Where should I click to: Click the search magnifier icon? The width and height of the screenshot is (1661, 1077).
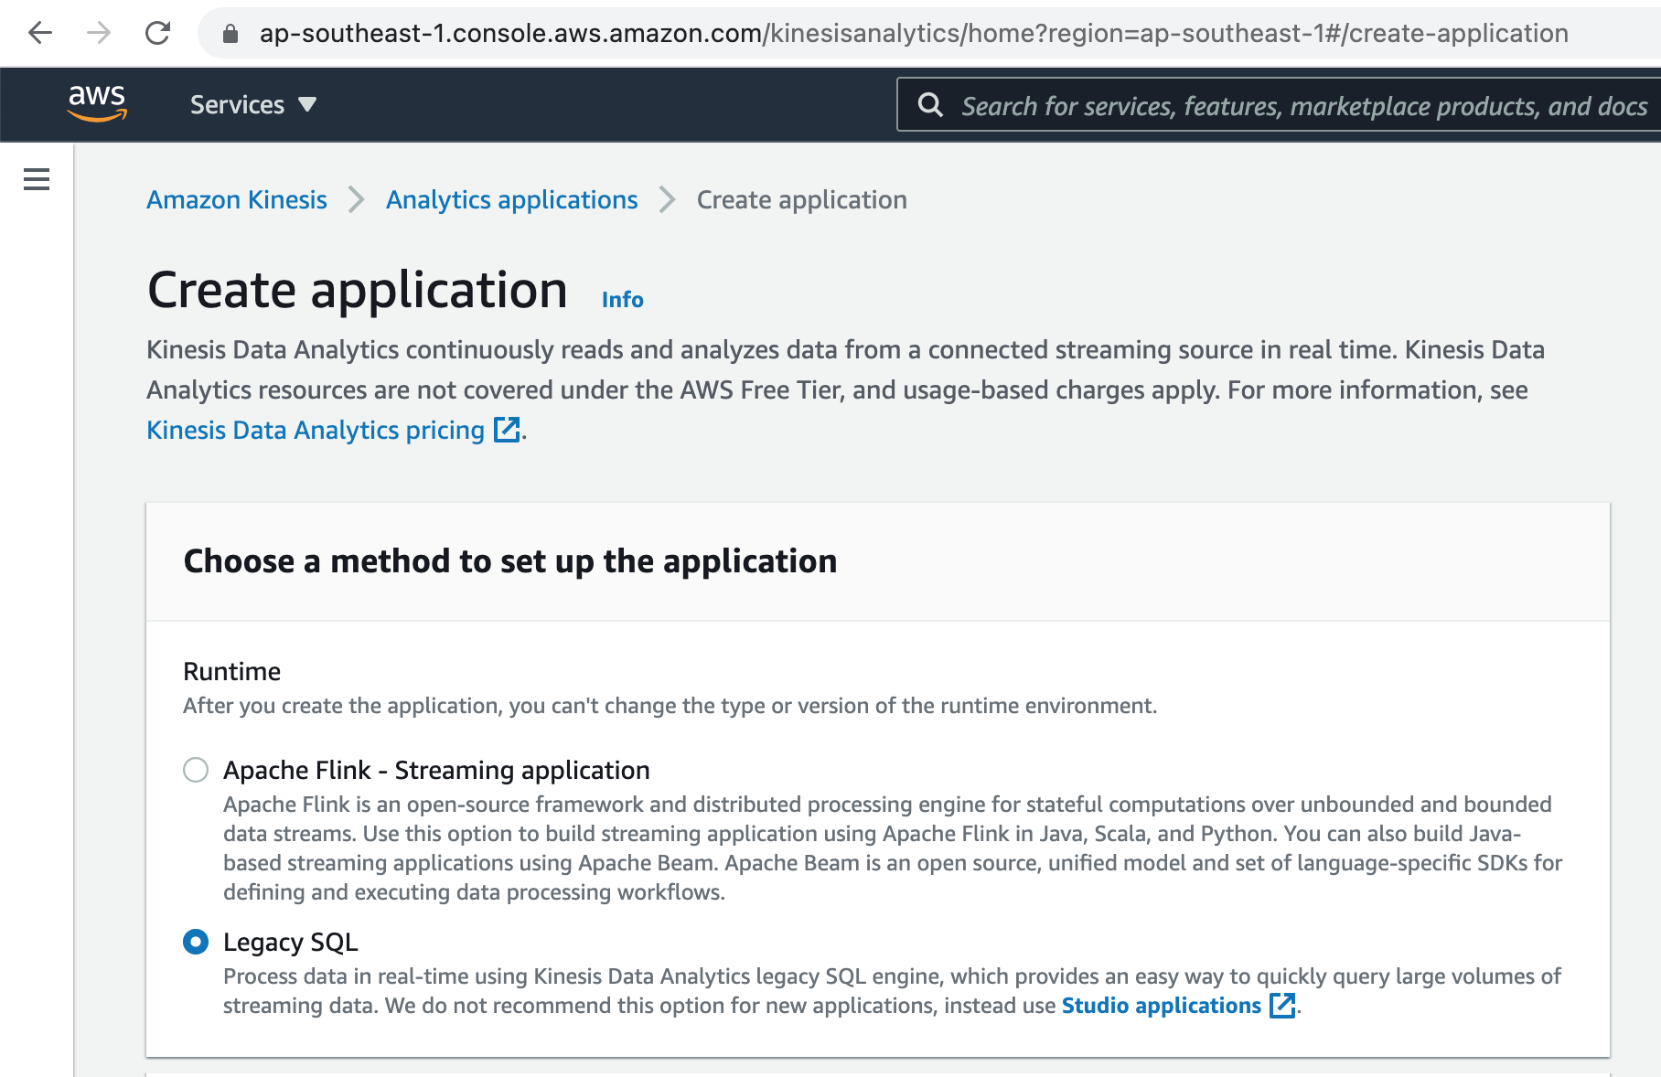(x=930, y=105)
